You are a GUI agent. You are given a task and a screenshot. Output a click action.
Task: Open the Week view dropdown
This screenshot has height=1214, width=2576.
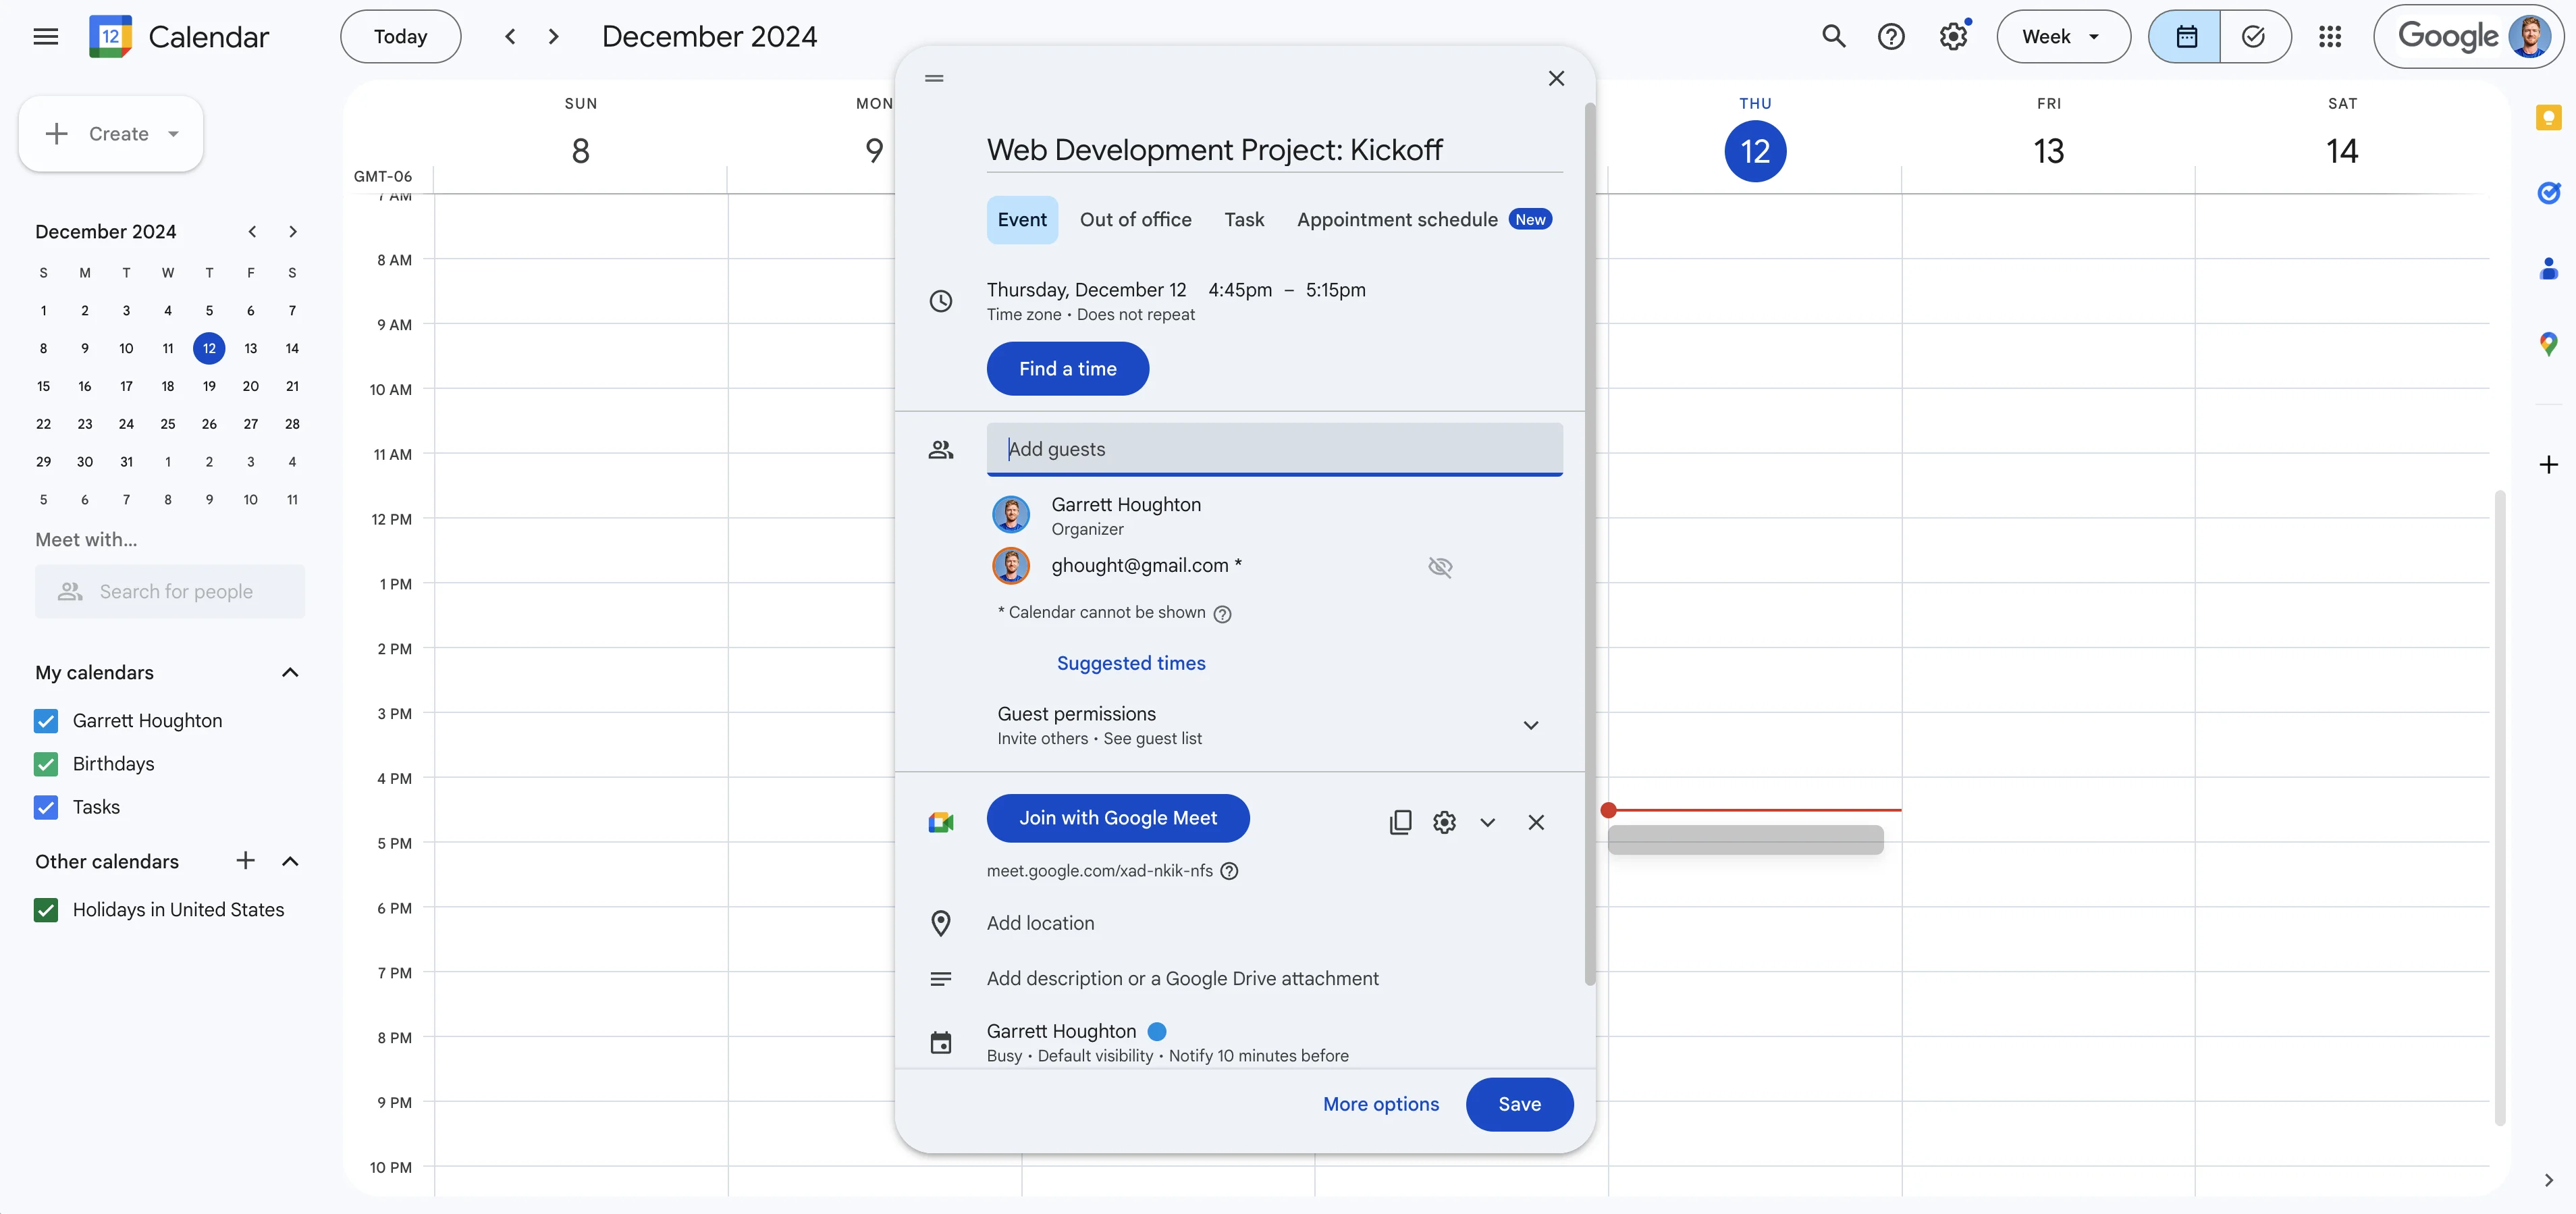pyautogui.click(x=2062, y=37)
